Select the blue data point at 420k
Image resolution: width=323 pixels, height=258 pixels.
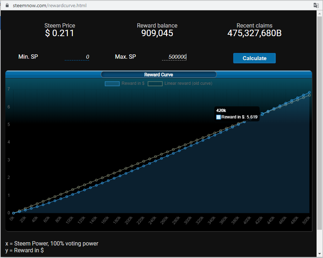pos(262,114)
